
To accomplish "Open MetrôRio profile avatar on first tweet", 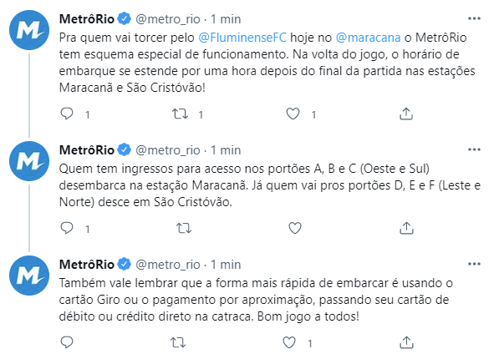I will pyautogui.click(x=29, y=30).
